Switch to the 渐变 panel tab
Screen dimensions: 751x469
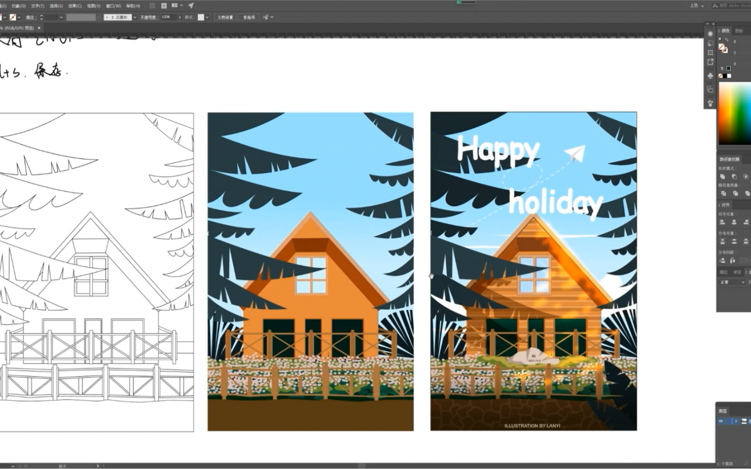[737, 272]
